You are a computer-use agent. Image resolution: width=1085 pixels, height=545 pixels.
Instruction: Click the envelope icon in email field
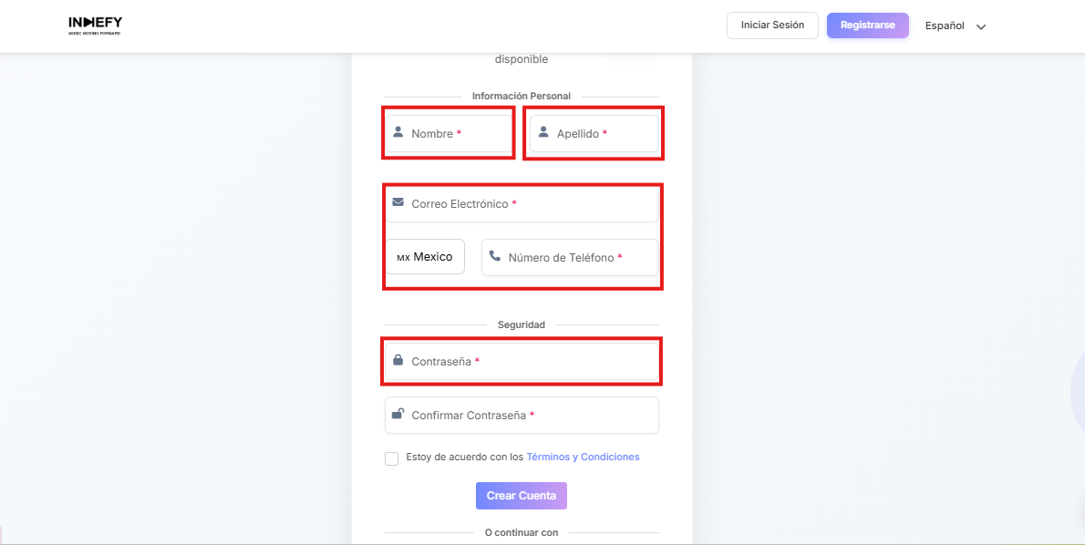(398, 202)
